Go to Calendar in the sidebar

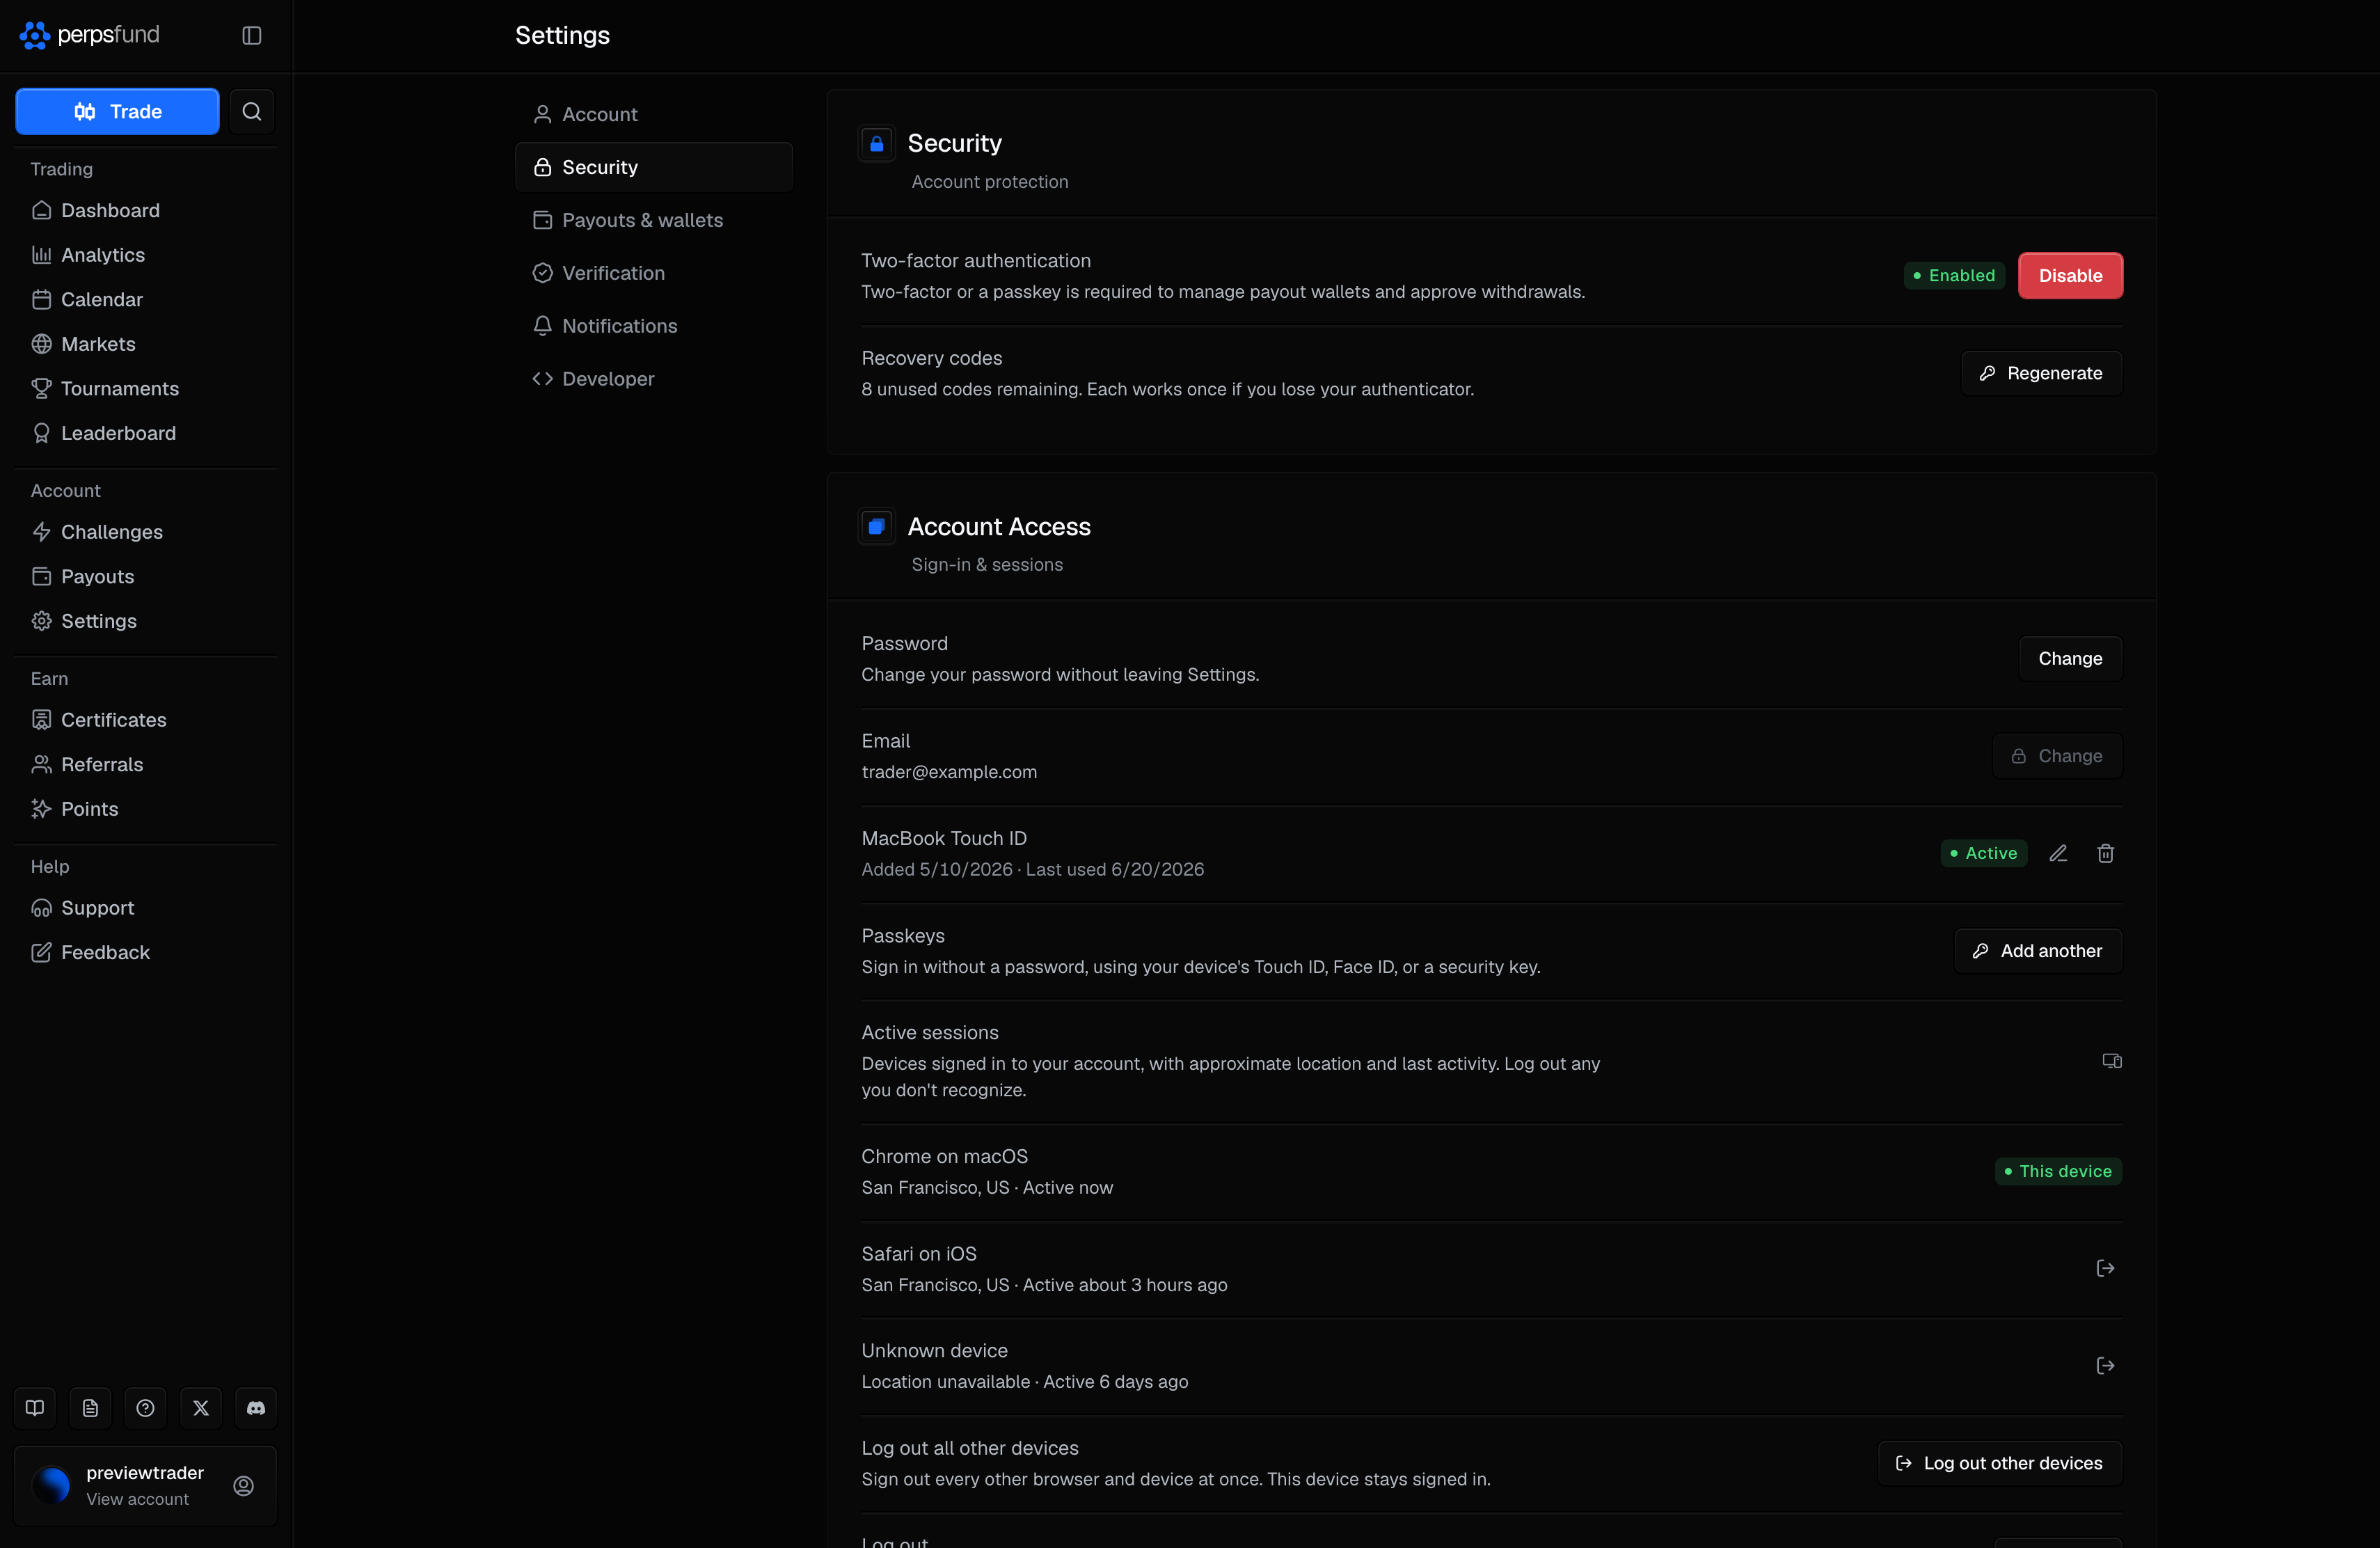tap(145, 299)
